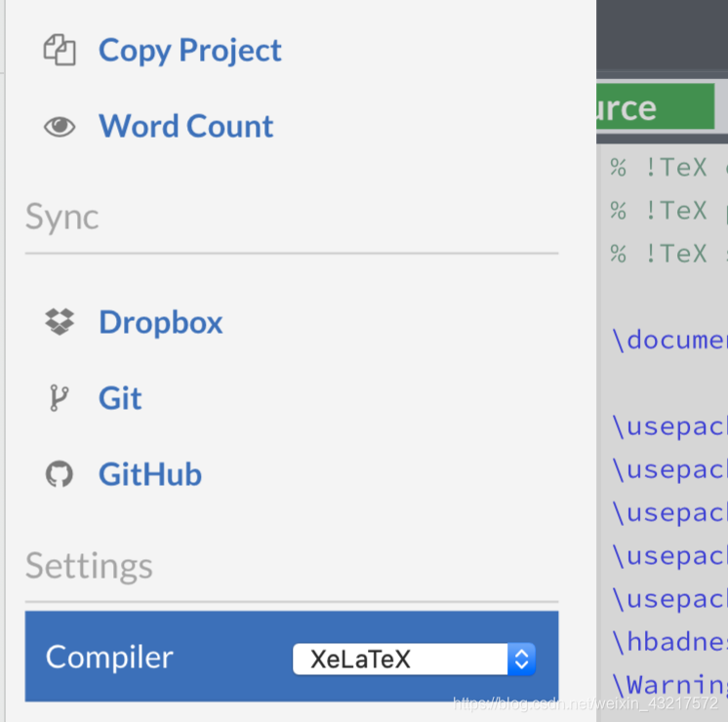728x722 pixels.
Task: Click the Git branch icon
Action: click(x=59, y=398)
